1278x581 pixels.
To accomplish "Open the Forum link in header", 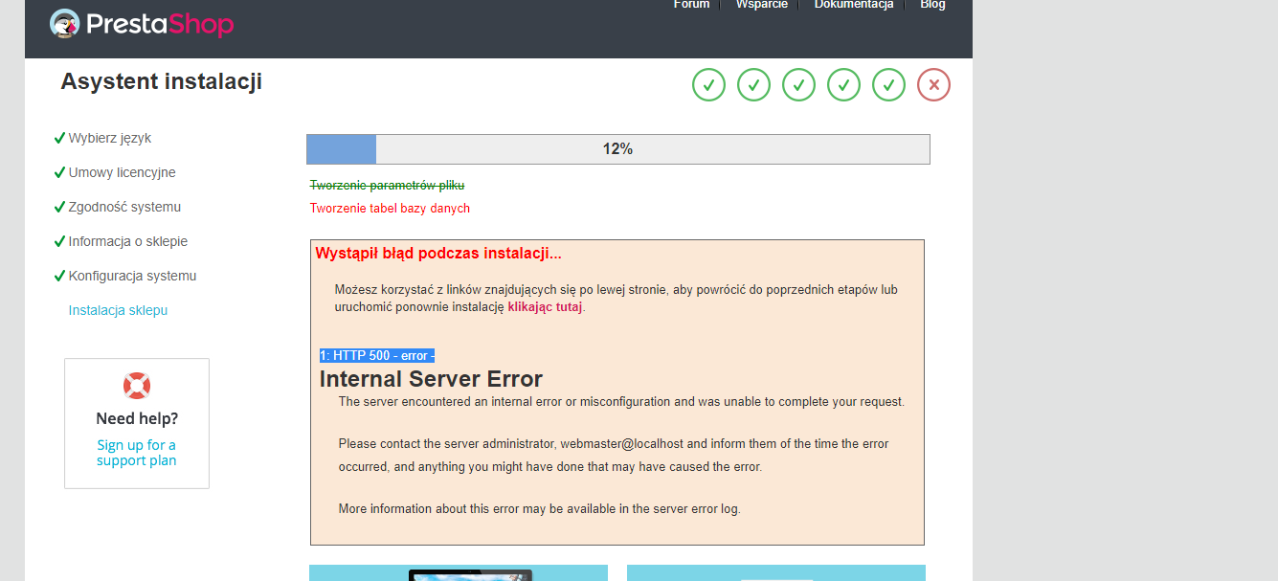I will pos(691,5).
